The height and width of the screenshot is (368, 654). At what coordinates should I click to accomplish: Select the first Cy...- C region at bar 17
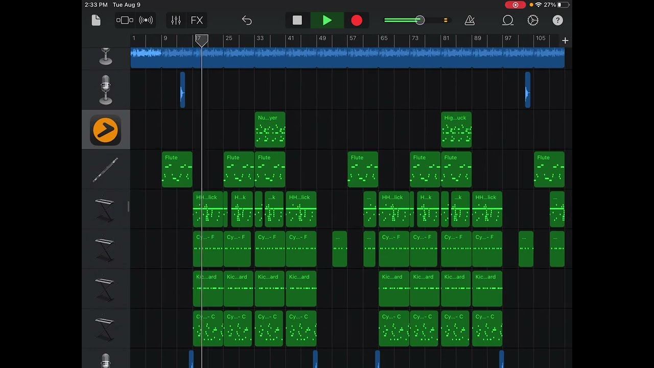[208, 329]
